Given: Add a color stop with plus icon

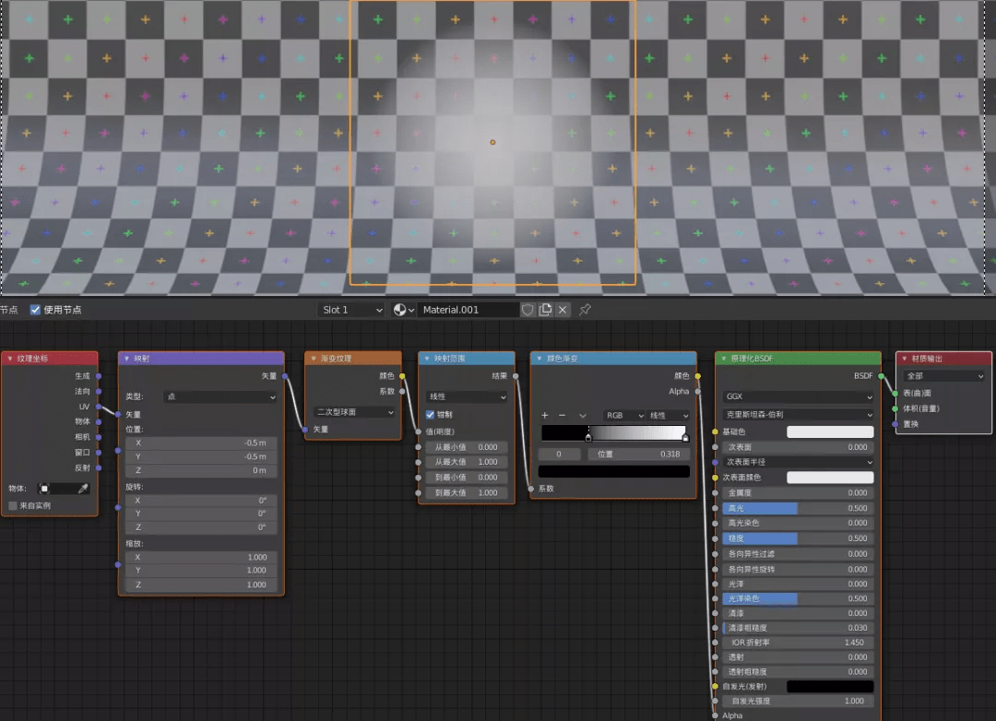Looking at the screenshot, I should pos(544,416).
